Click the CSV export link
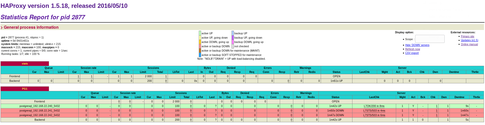Screen dimensions: 485x125 click(412, 53)
